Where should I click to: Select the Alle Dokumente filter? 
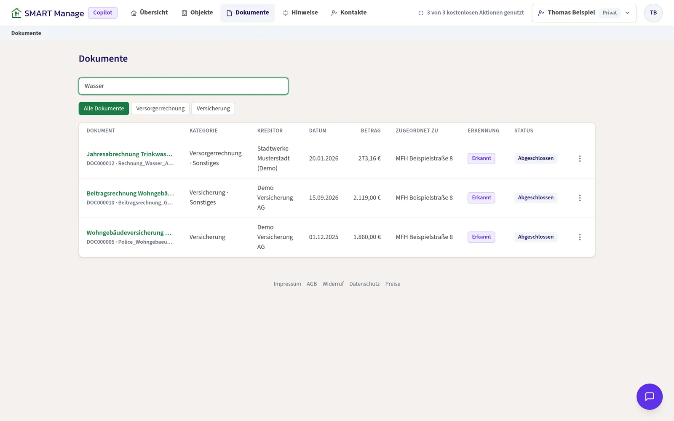(104, 109)
